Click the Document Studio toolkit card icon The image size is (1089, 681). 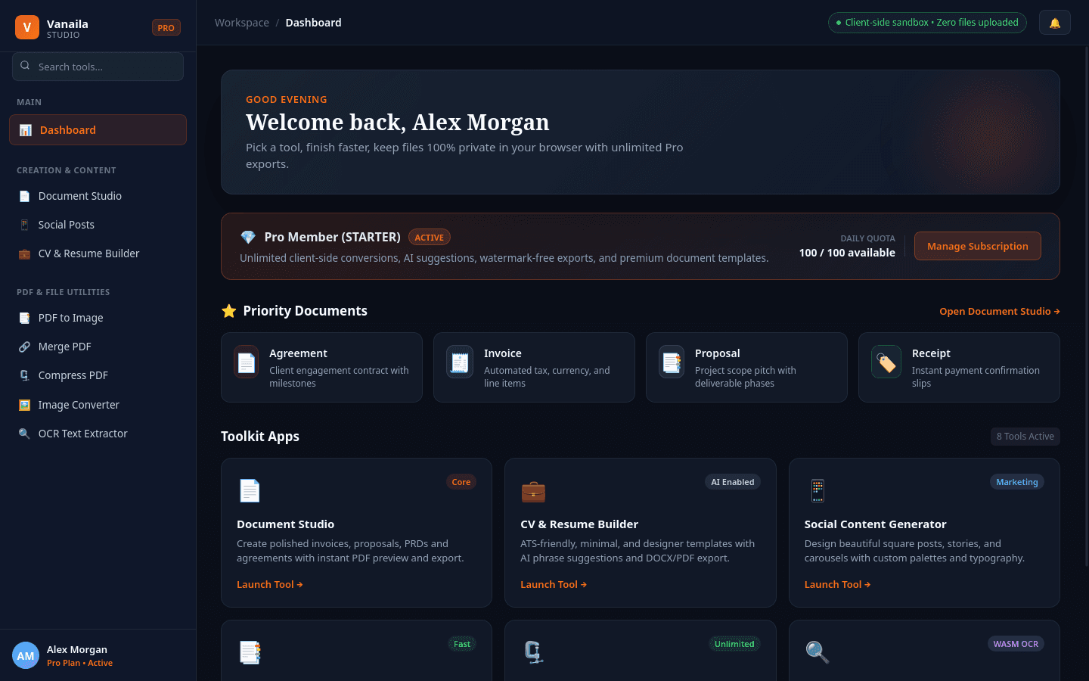[250, 491]
